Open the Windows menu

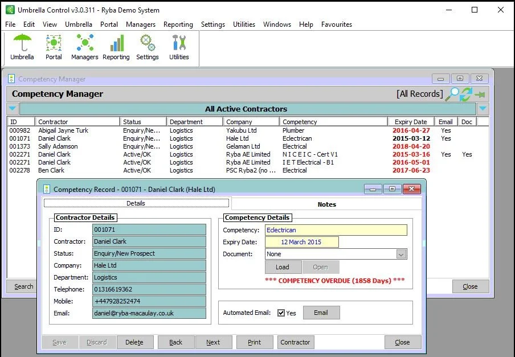277,24
